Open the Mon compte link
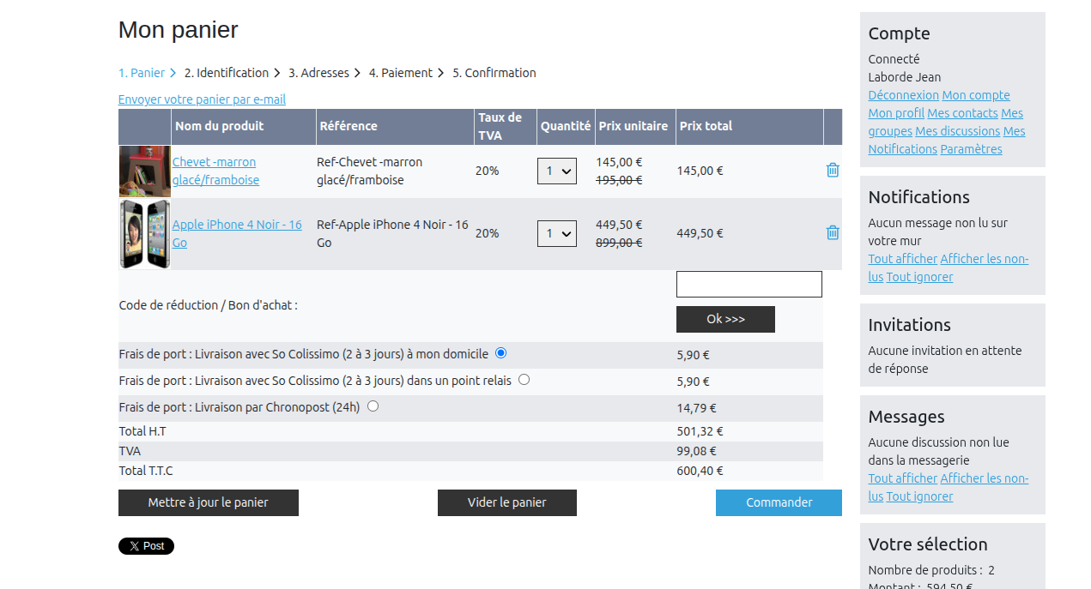Viewport: 1091px width, 589px height. (975, 95)
